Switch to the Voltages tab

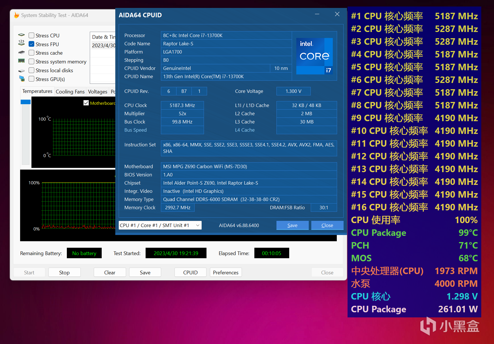point(97,92)
